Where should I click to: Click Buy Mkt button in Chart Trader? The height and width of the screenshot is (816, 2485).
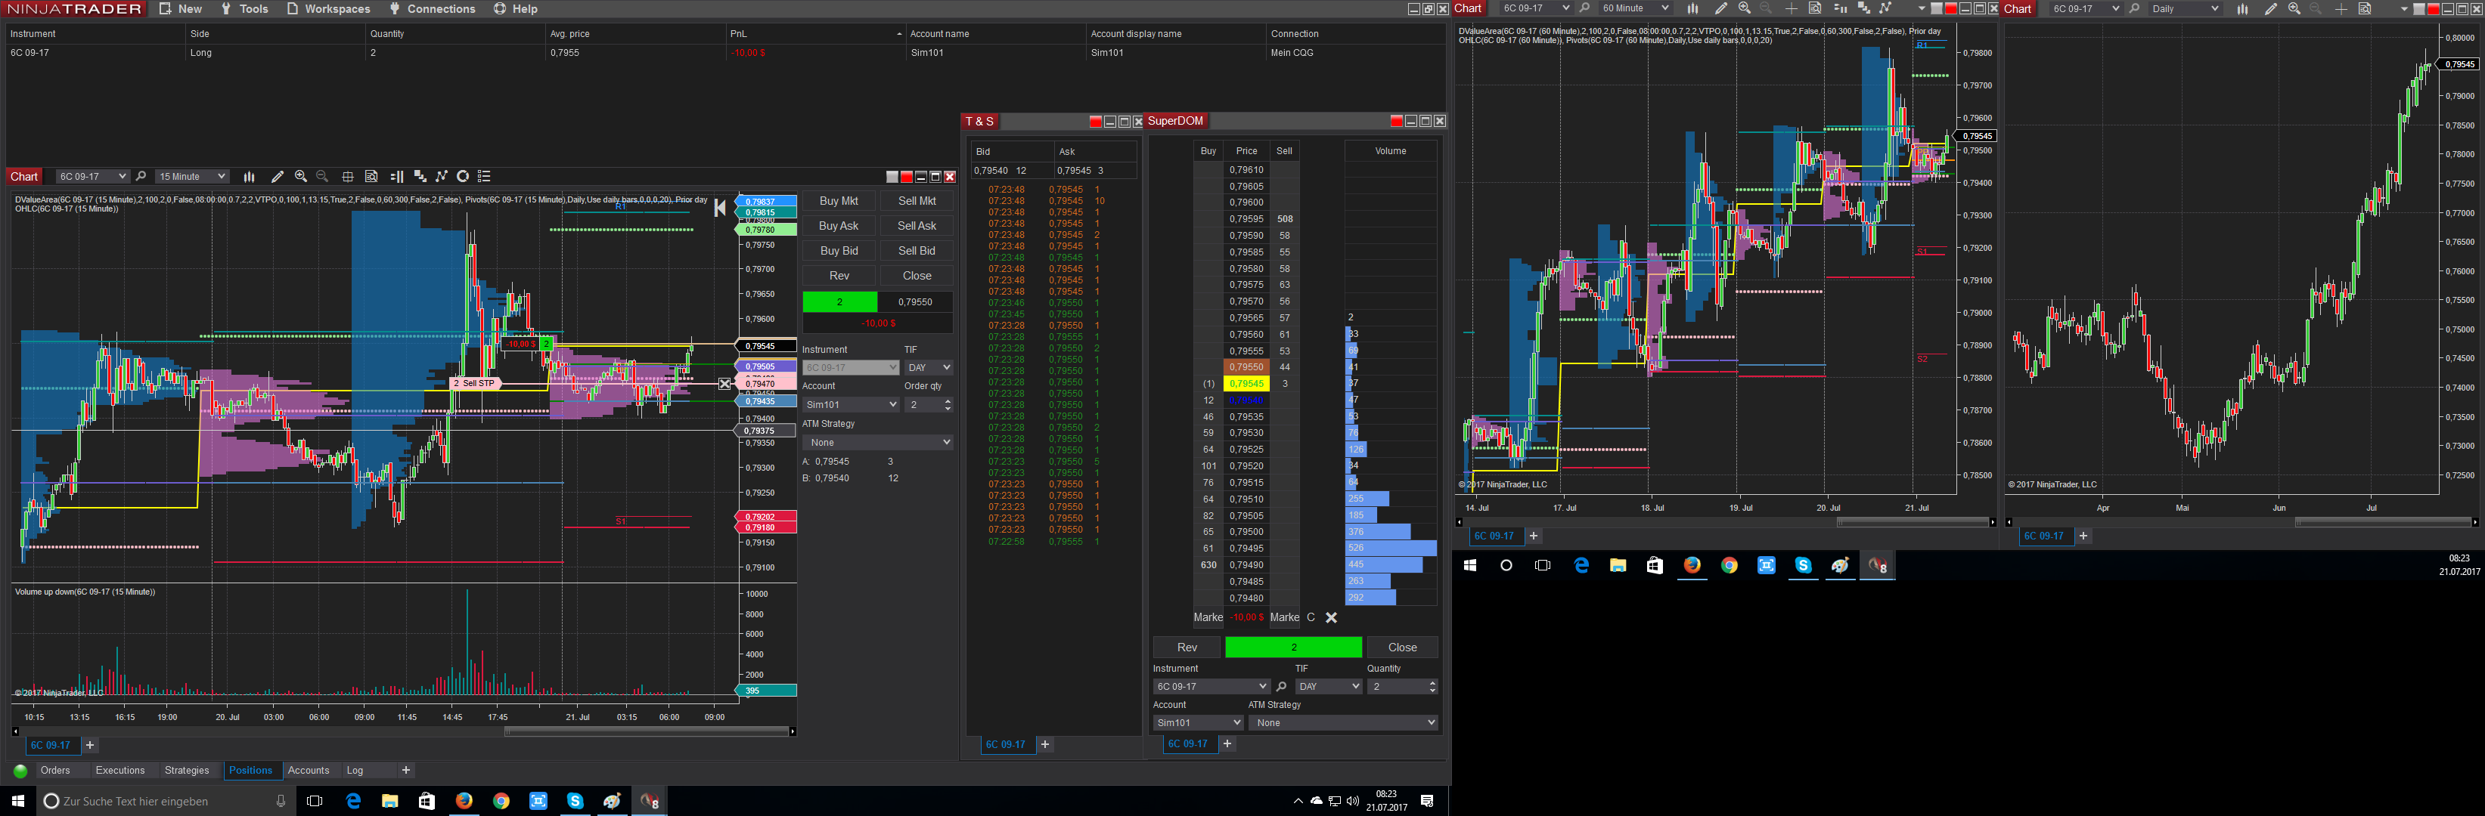pos(839,200)
